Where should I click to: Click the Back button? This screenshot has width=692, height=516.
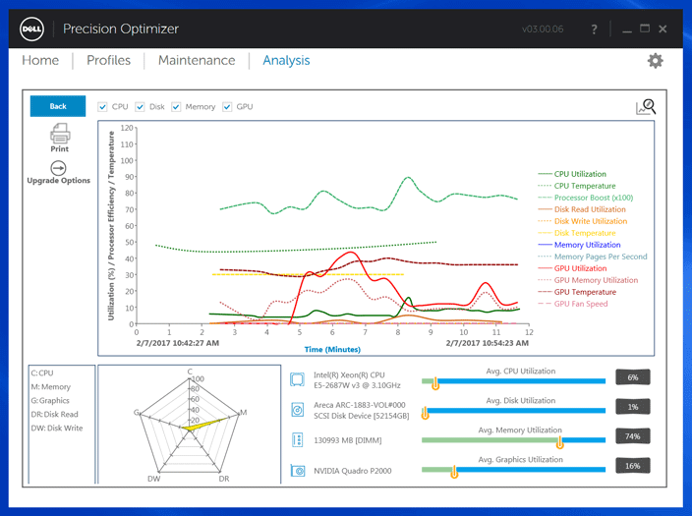(58, 106)
